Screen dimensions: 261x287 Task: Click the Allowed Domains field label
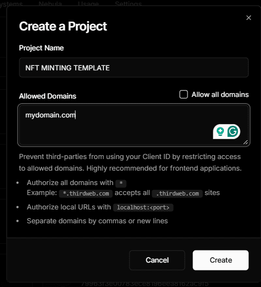[48, 96]
